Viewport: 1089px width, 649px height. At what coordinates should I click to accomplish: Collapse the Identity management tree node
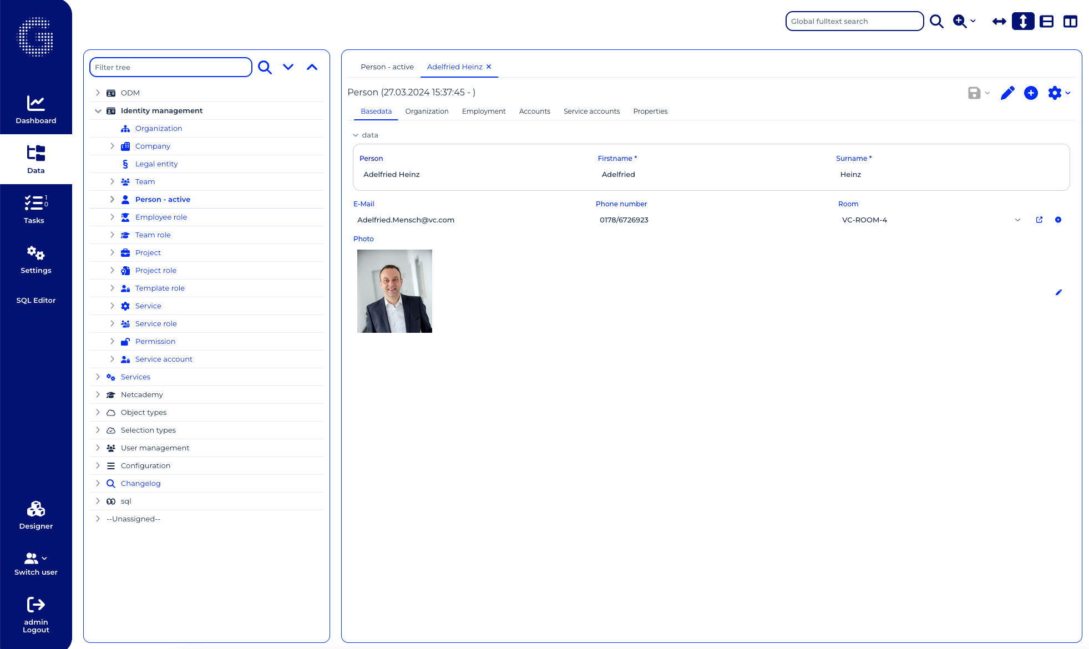[98, 111]
